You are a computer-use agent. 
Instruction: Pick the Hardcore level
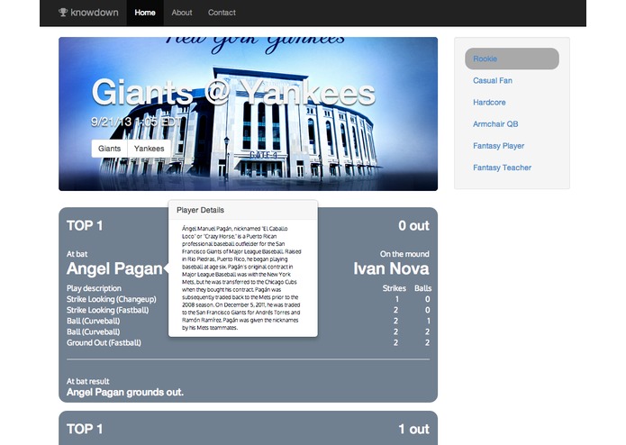click(489, 103)
